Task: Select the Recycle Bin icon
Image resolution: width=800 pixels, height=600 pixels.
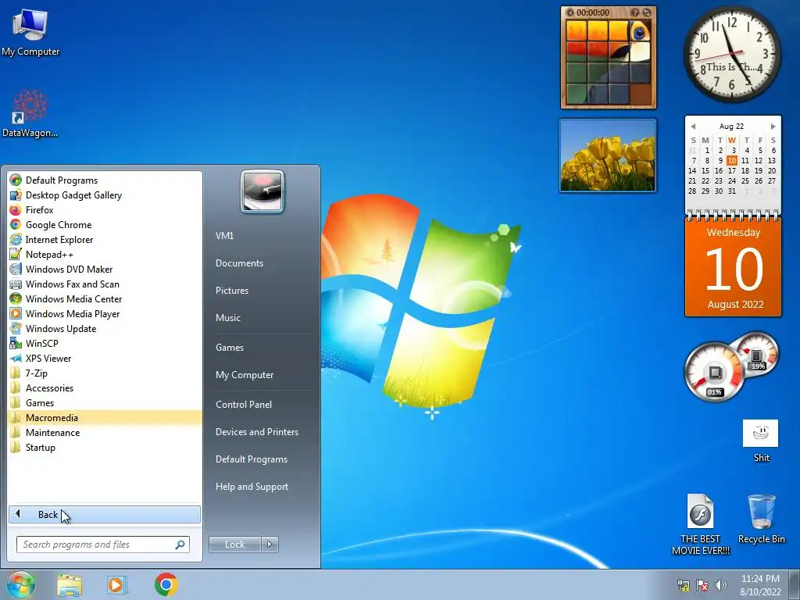Action: click(761, 519)
